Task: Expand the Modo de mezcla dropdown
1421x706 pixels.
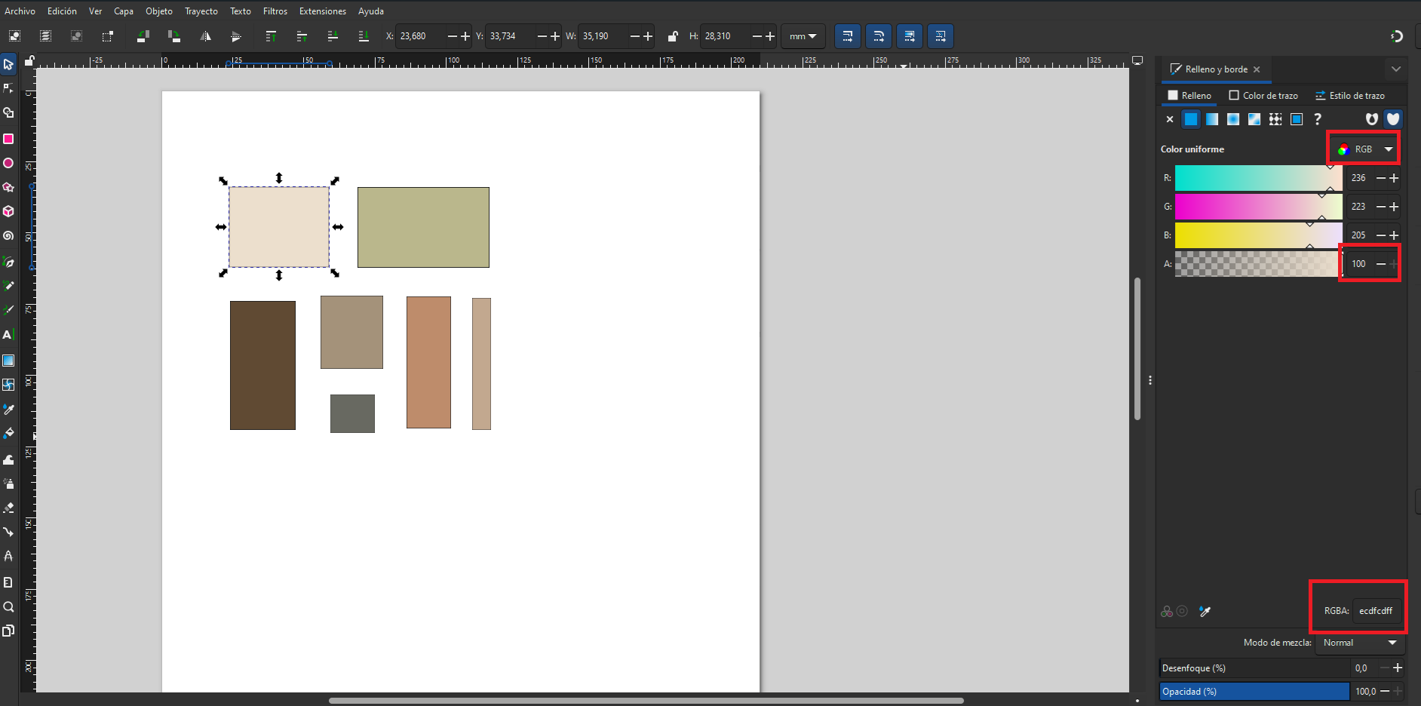Action: 1360,643
